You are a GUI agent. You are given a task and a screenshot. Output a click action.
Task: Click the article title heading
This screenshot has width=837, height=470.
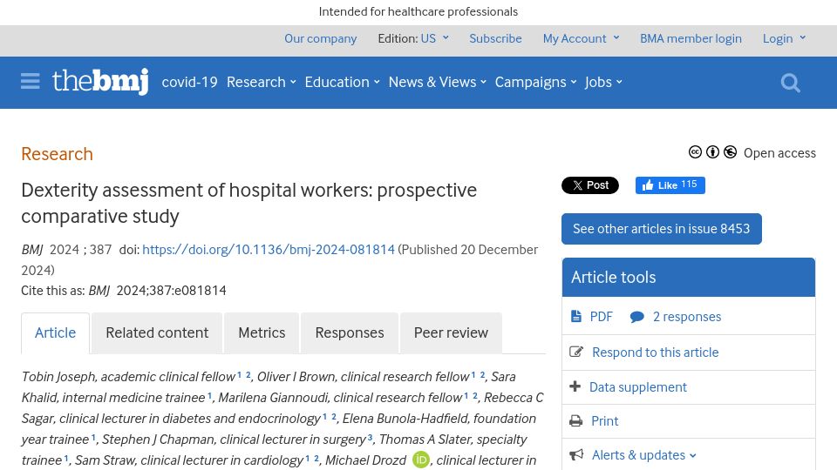click(x=248, y=203)
